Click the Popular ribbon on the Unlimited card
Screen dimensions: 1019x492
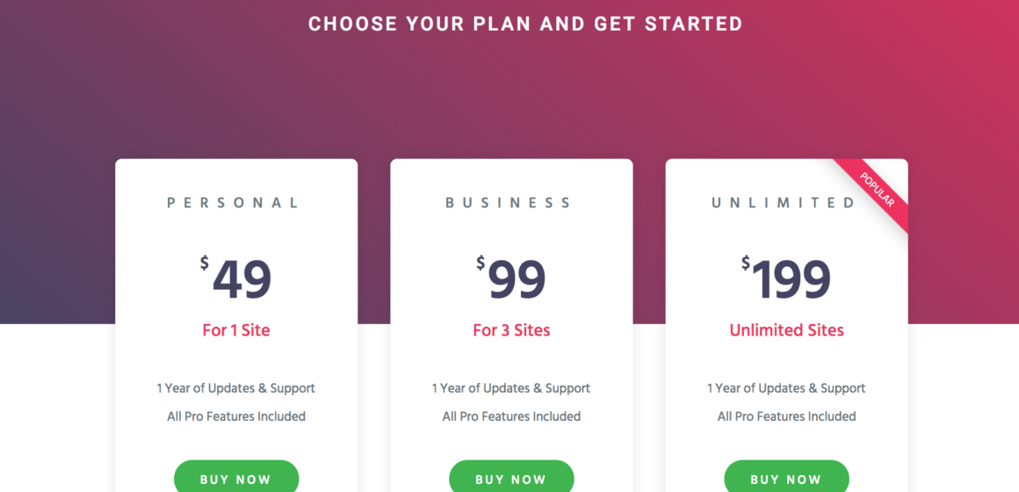(876, 189)
